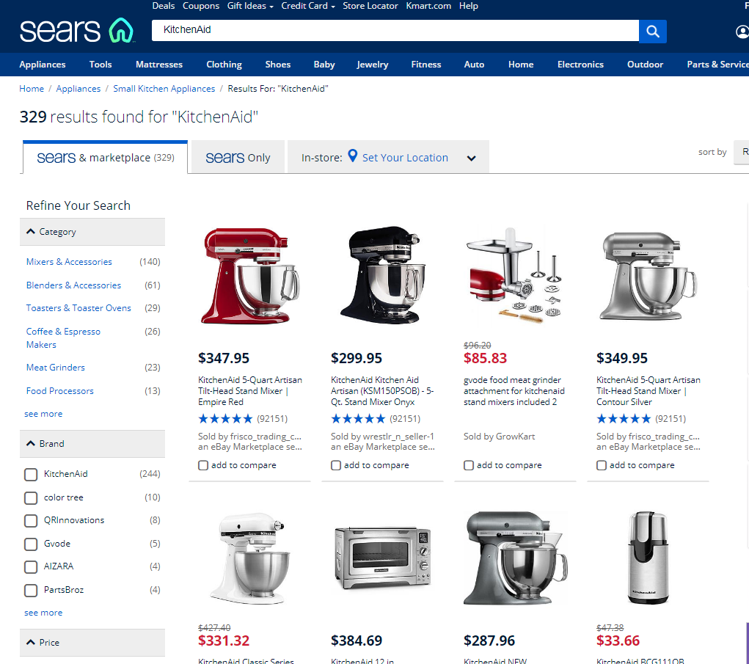Open the sort by dropdown
749x664 pixels.
742,152
